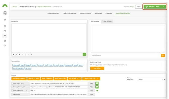The image size is (169, 99).
Task: Decrease indent in Introduction editor
Action: click(29, 54)
